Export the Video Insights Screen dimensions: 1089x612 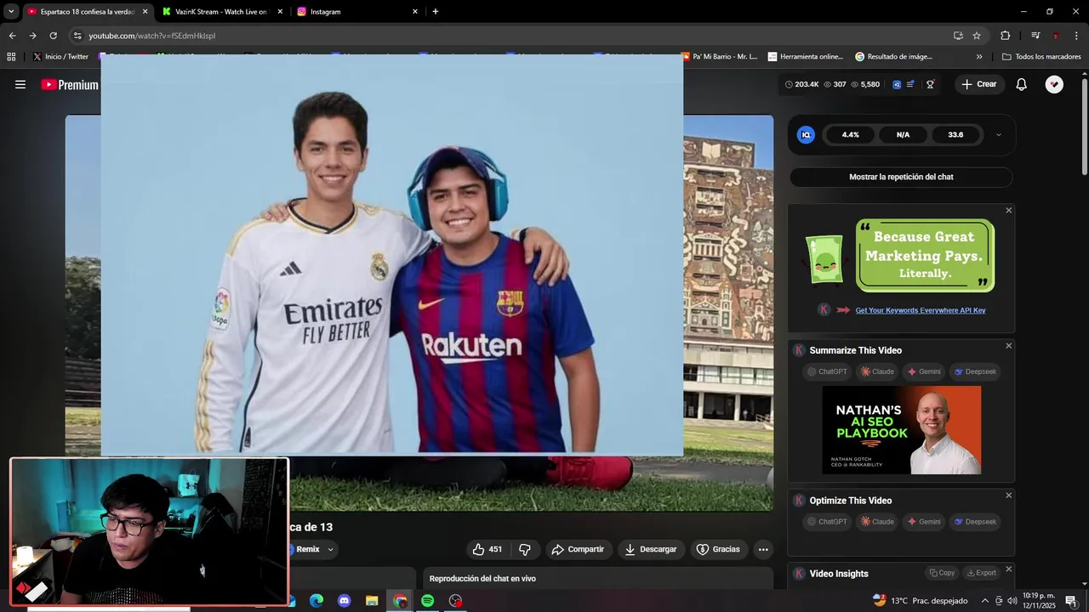(x=981, y=573)
